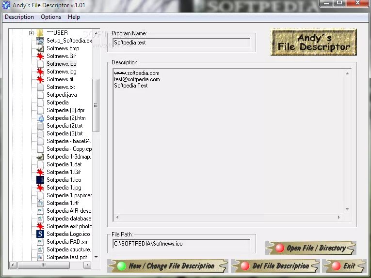Click the Description box scroll-down arrow

(x=347, y=209)
